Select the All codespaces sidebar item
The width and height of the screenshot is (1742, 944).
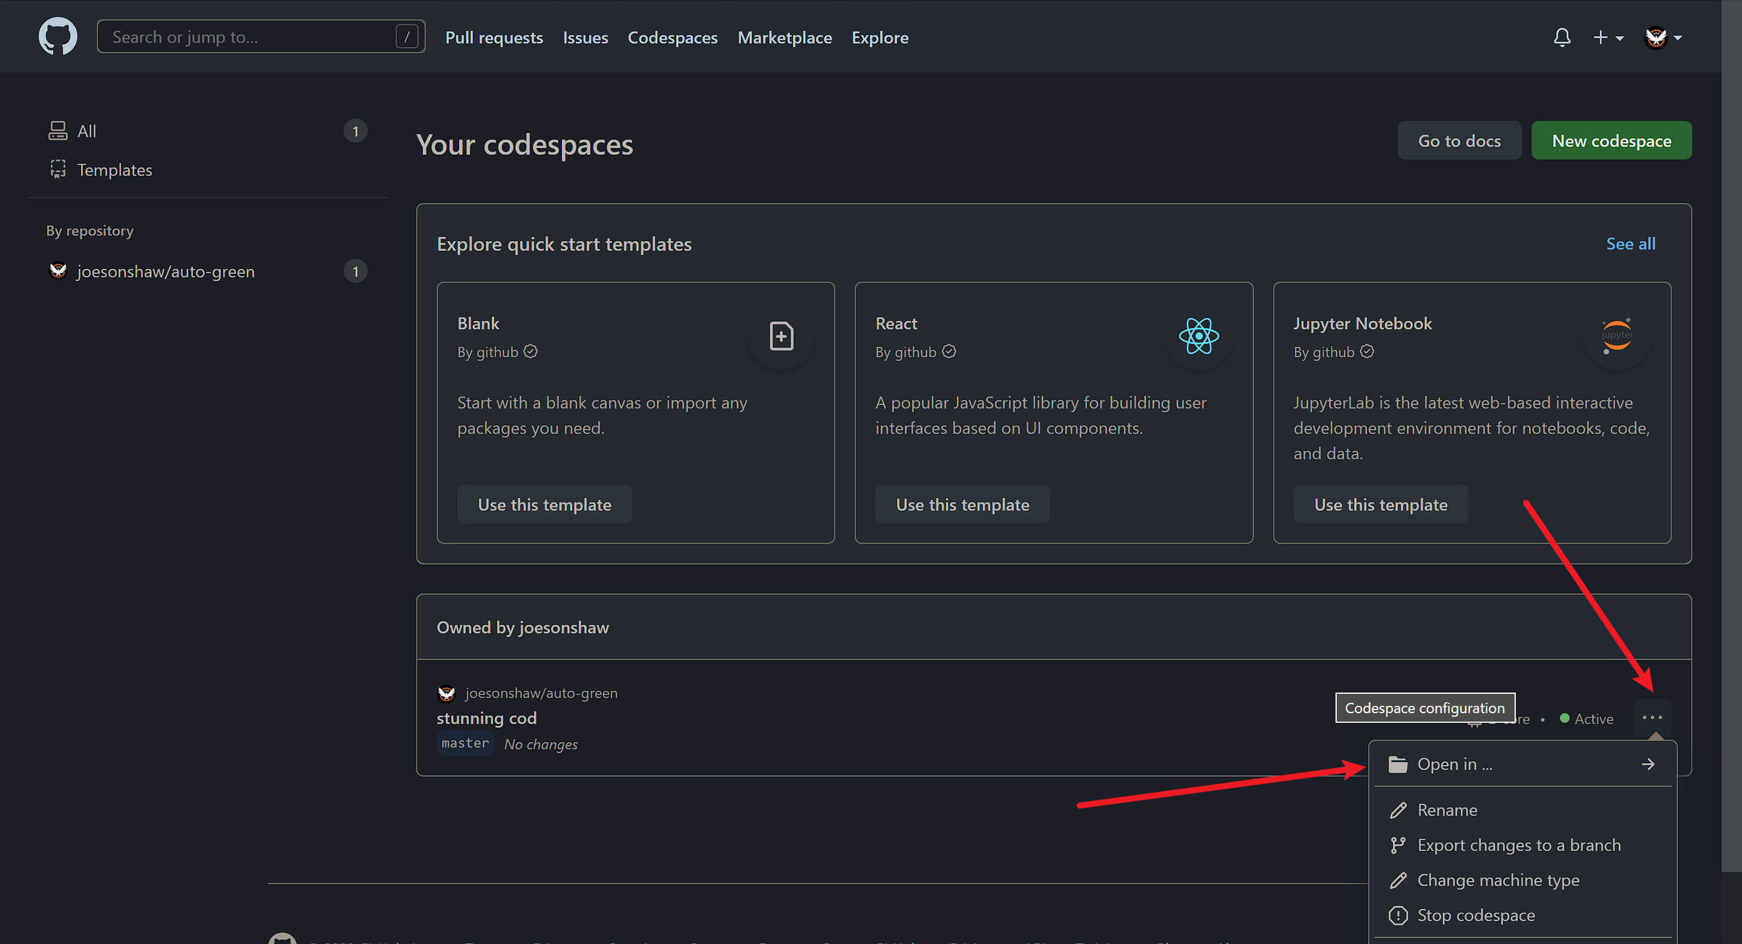point(207,131)
